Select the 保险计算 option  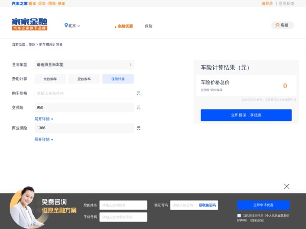coord(118,79)
